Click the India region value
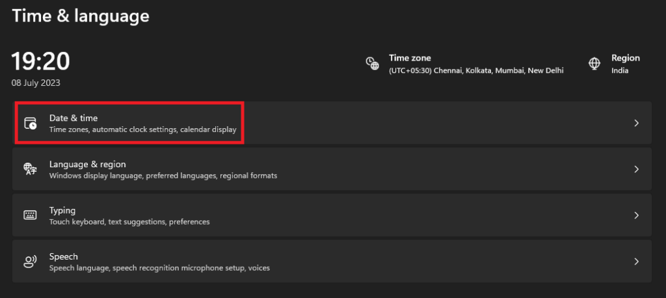This screenshot has height=298, width=666. [x=620, y=70]
